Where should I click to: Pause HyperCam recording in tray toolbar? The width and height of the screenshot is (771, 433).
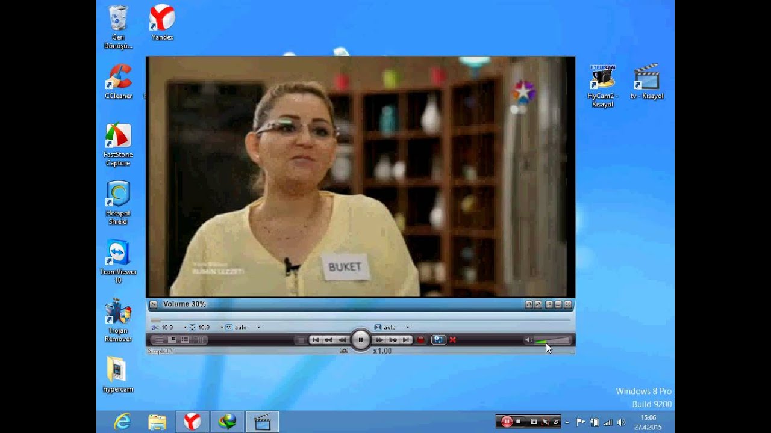pyautogui.click(x=507, y=422)
